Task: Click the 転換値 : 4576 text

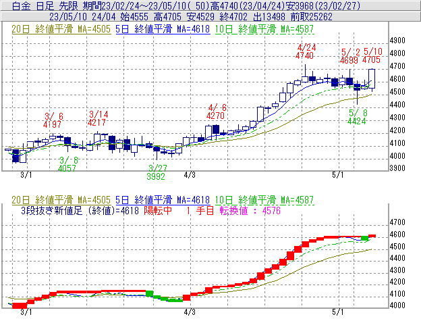Action: pyautogui.click(x=250, y=210)
